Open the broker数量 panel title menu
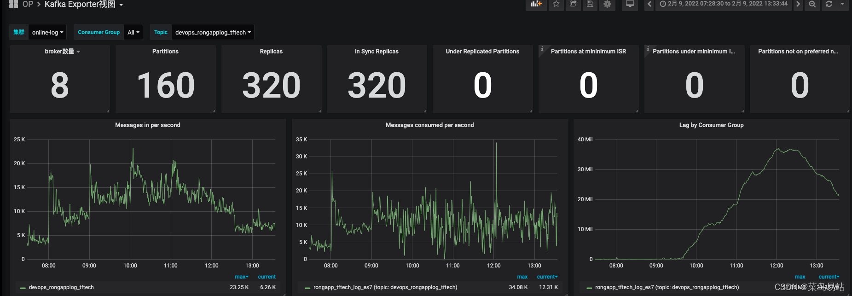Screen dimensions: 852x296 (x=62, y=52)
